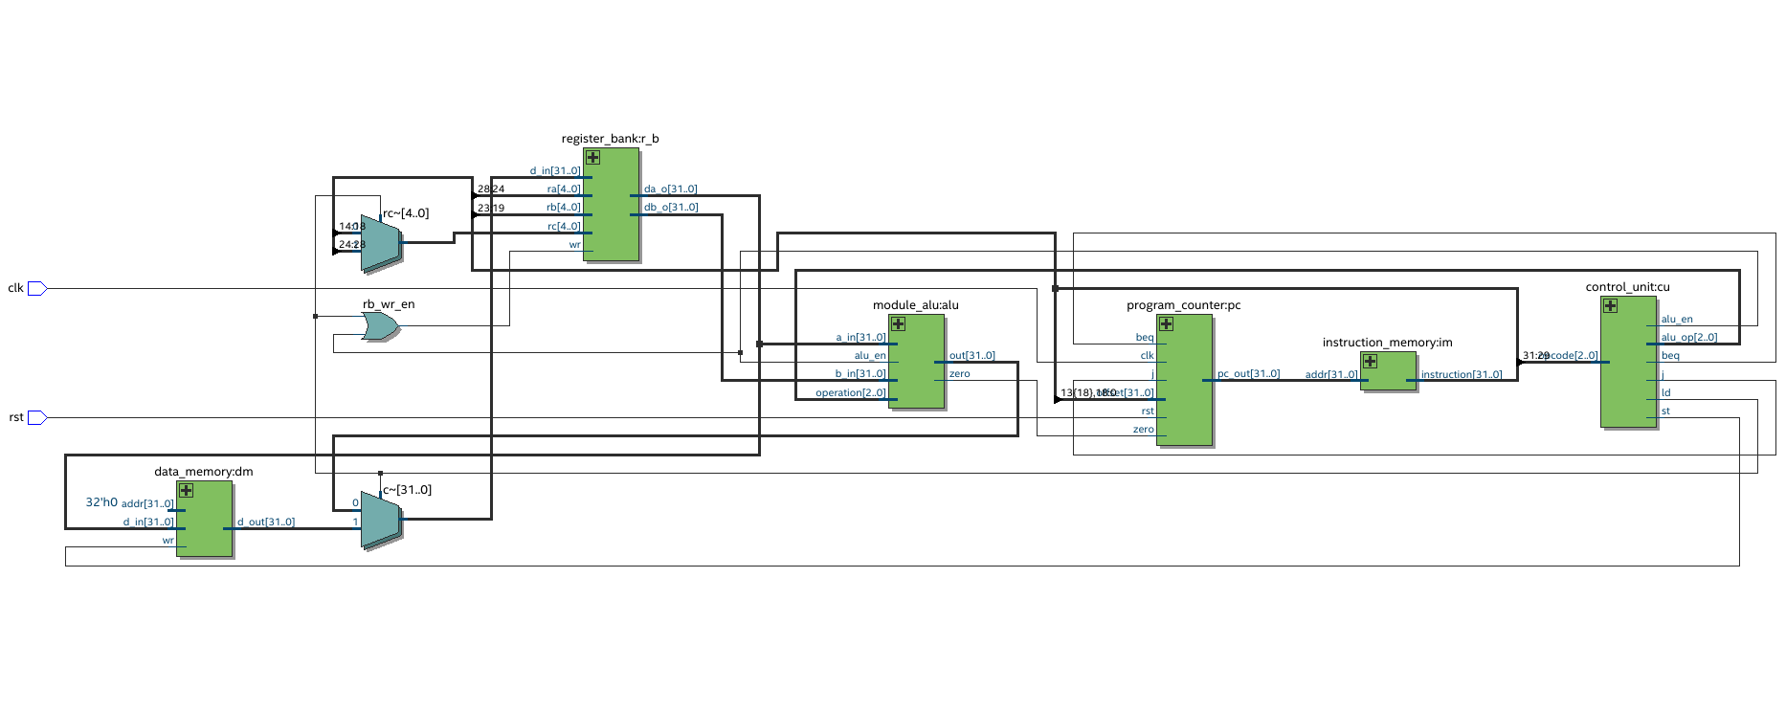Screen dimensions: 1786x711
Task: Select the d_in[31..0] port on register bank
Action: 555,171
